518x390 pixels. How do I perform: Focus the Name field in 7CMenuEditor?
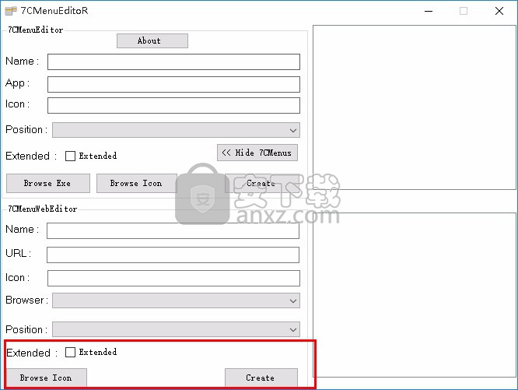(173, 61)
